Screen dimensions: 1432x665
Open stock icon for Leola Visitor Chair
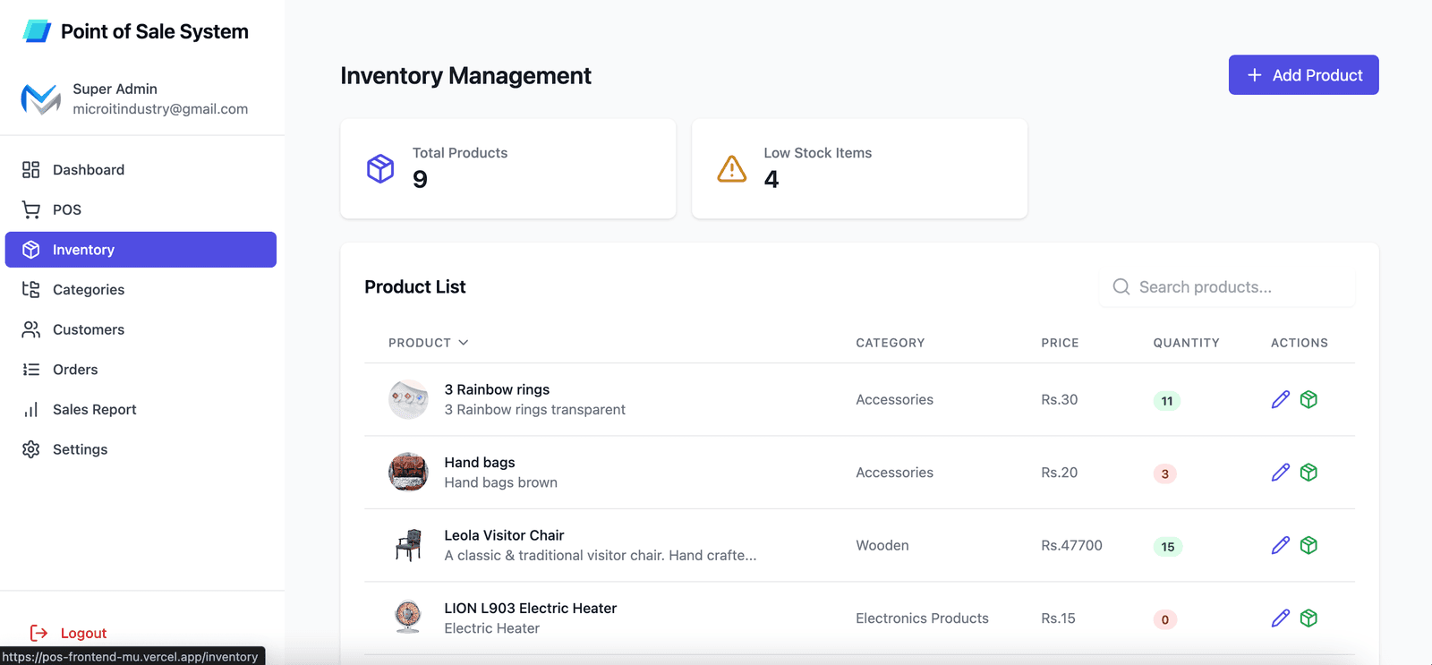(1308, 545)
